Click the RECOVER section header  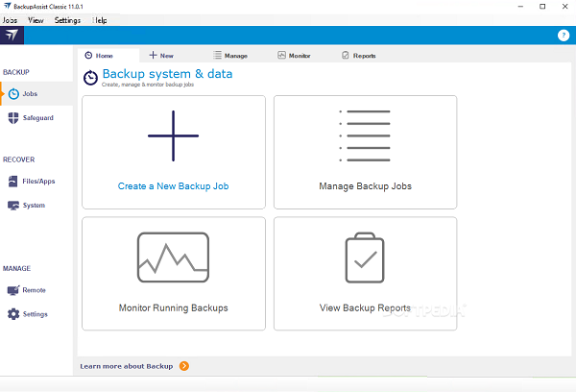[x=19, y=159]
